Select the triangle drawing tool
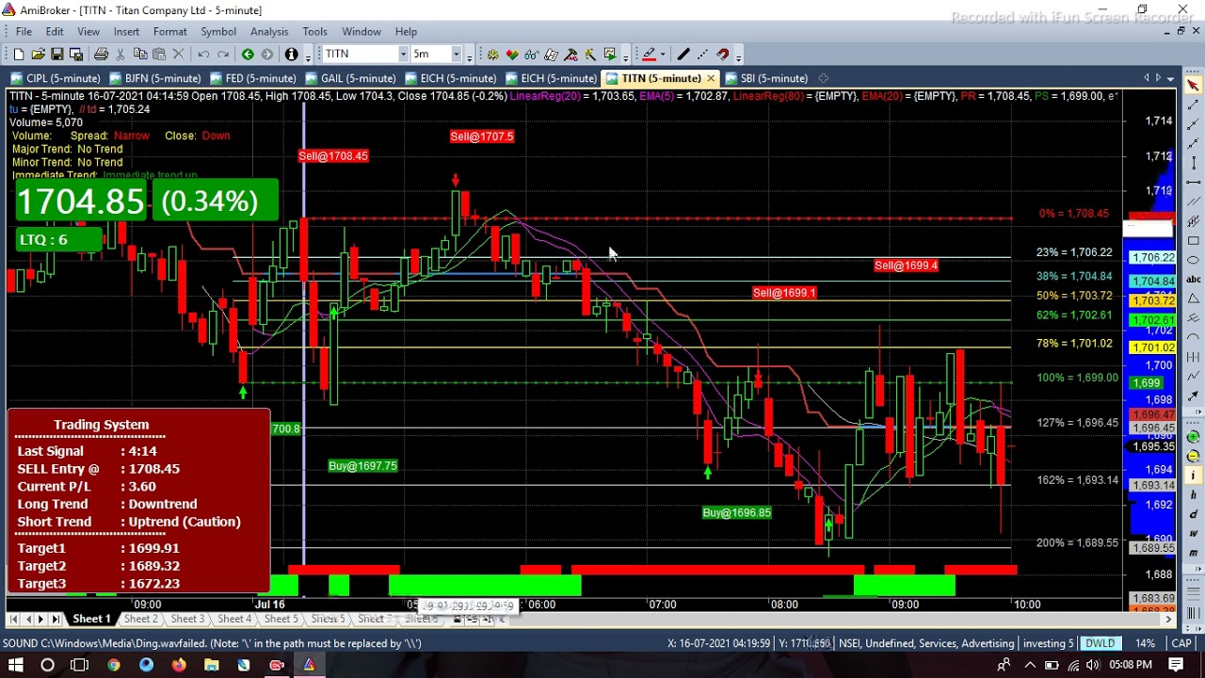1205x678 pixels. coord(1193,299)
